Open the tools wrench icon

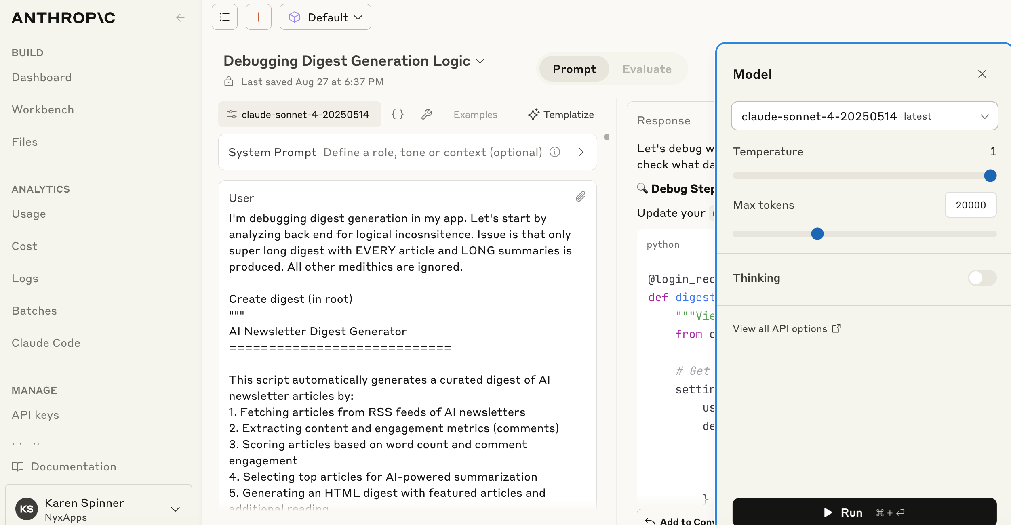click(427, 115)
